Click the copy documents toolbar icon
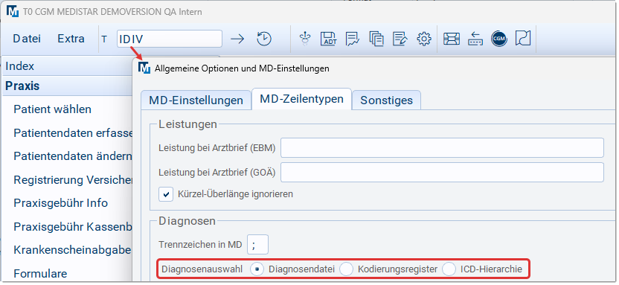The height and width of the screenshot is (285, 619). (x=376, y=39)
